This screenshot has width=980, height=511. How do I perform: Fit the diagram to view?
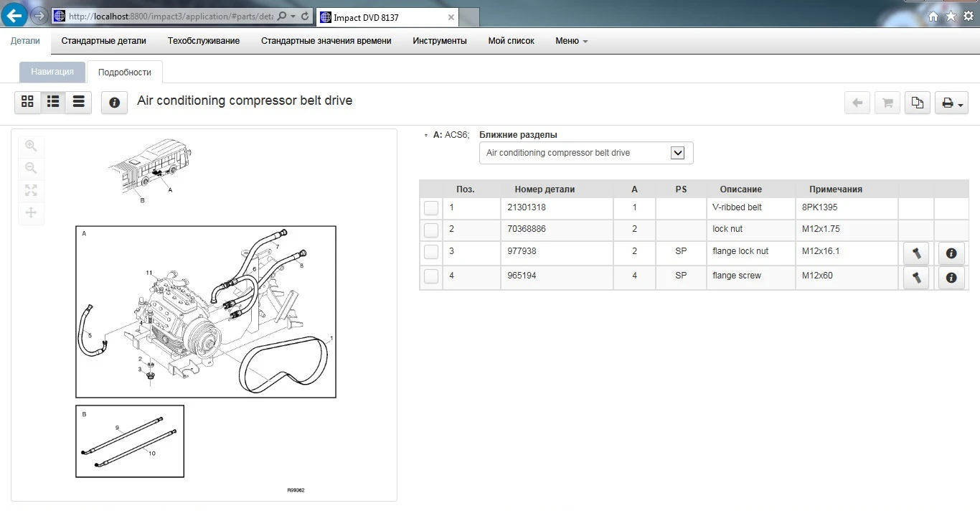(x=31, y=190)
